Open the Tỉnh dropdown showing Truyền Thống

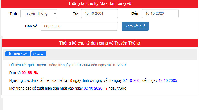(39, 13)
